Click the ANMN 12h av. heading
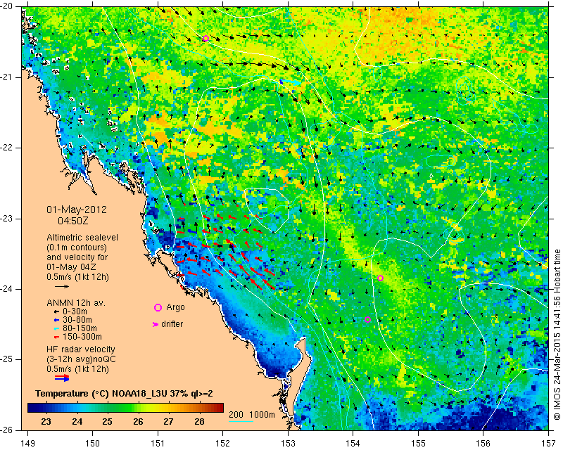 coord(76,303)
